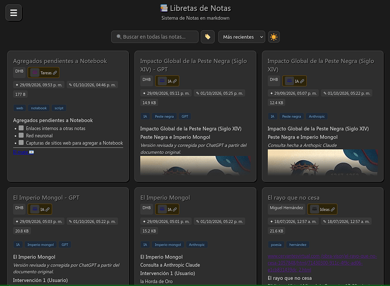Click the '14.9 KB' size label
390x286 pixels.
pos(149,103)
